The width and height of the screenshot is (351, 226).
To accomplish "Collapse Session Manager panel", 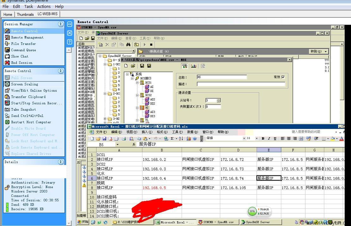I will [x=61, y=24].
